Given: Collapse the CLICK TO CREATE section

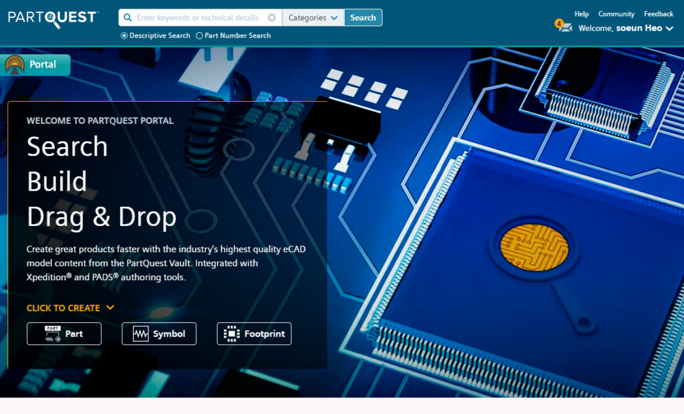Looking at the screenshot, I should [110, 308].
